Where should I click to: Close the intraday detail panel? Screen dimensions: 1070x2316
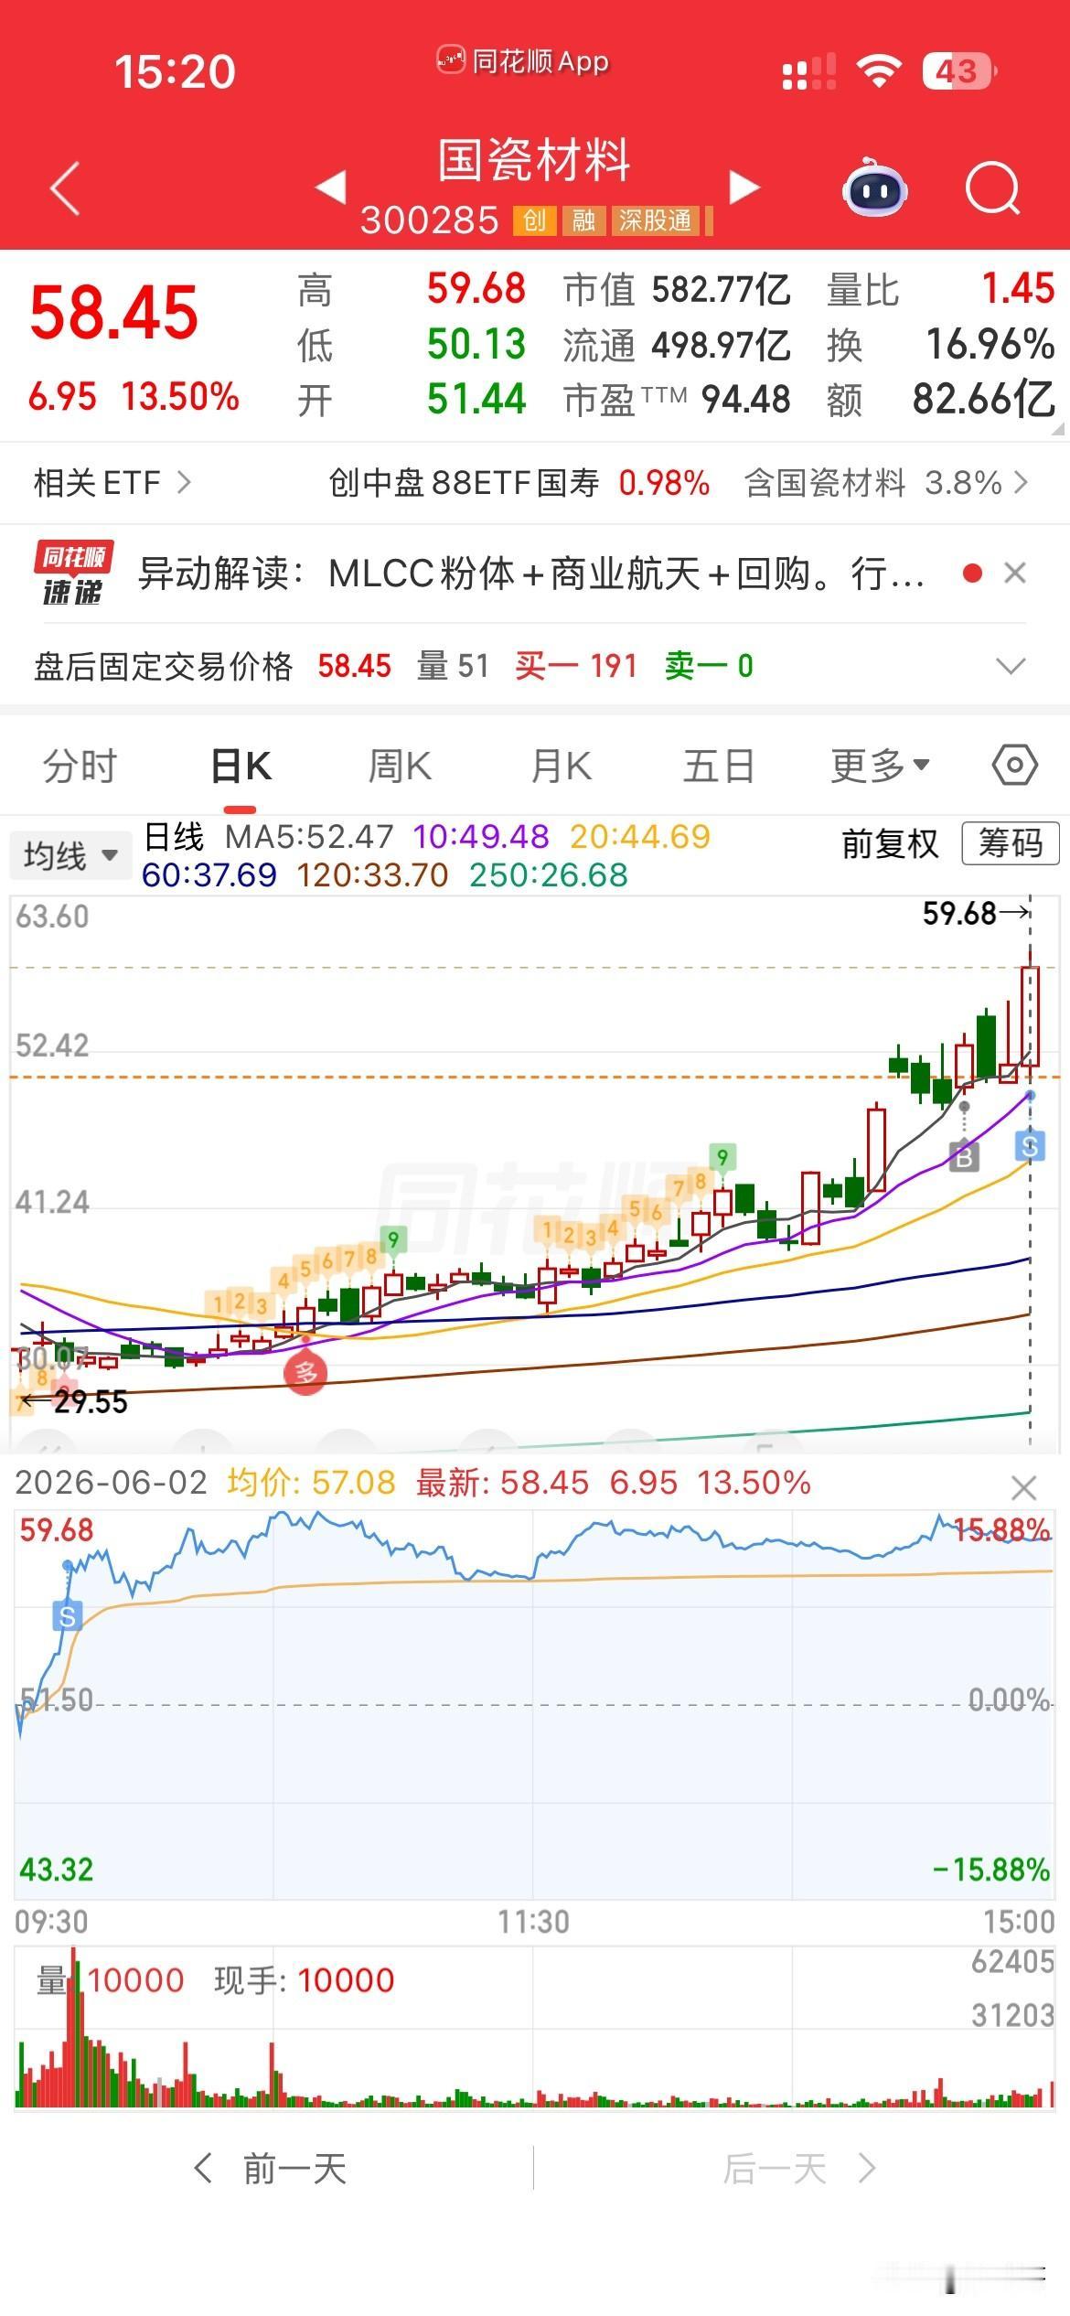1023,1488
